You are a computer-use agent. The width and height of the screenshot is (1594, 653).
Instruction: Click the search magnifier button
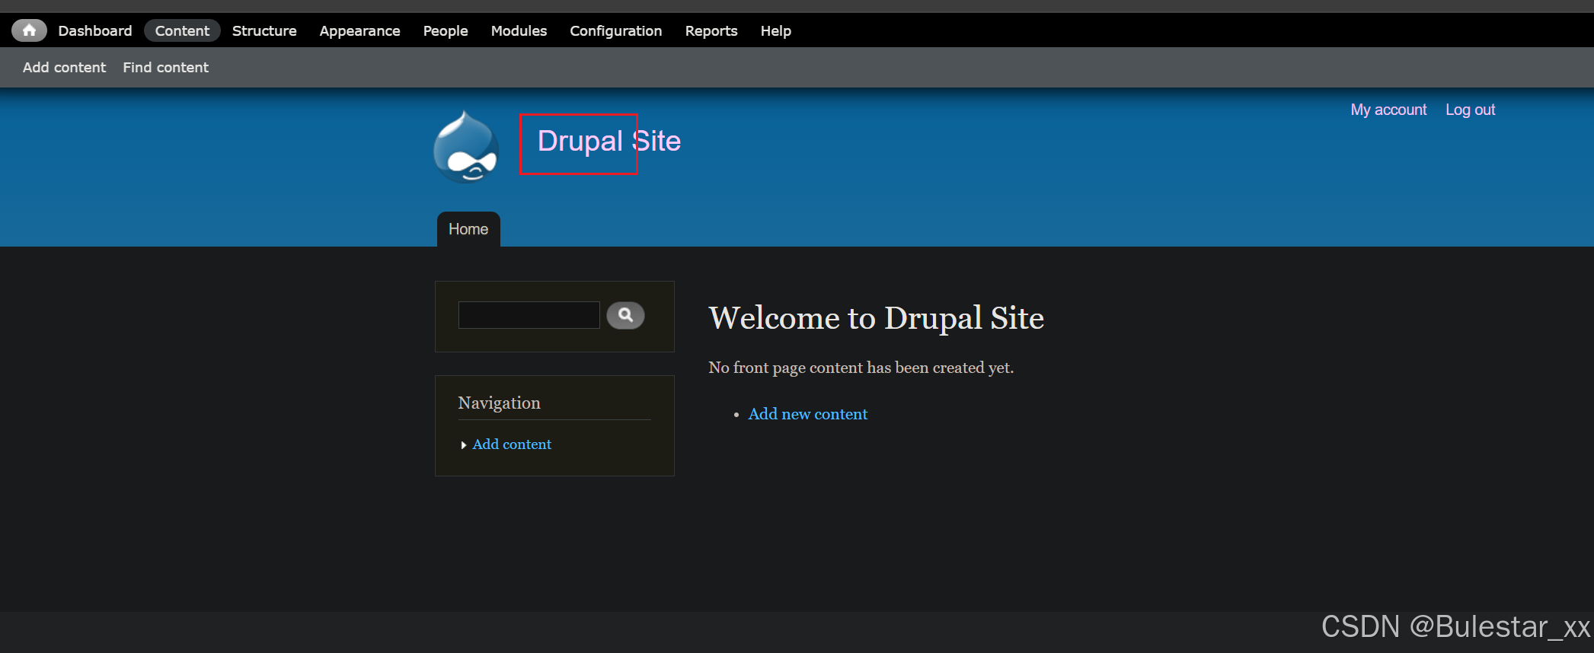point(625,315)
